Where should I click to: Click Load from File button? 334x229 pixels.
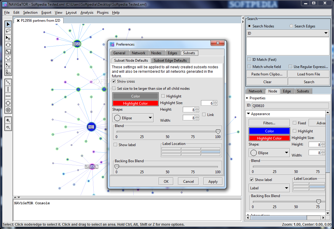click(x=308, y=74)
